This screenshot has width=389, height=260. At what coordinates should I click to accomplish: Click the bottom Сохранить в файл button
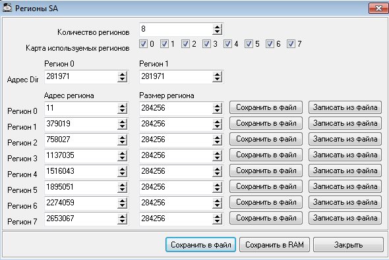200,245
